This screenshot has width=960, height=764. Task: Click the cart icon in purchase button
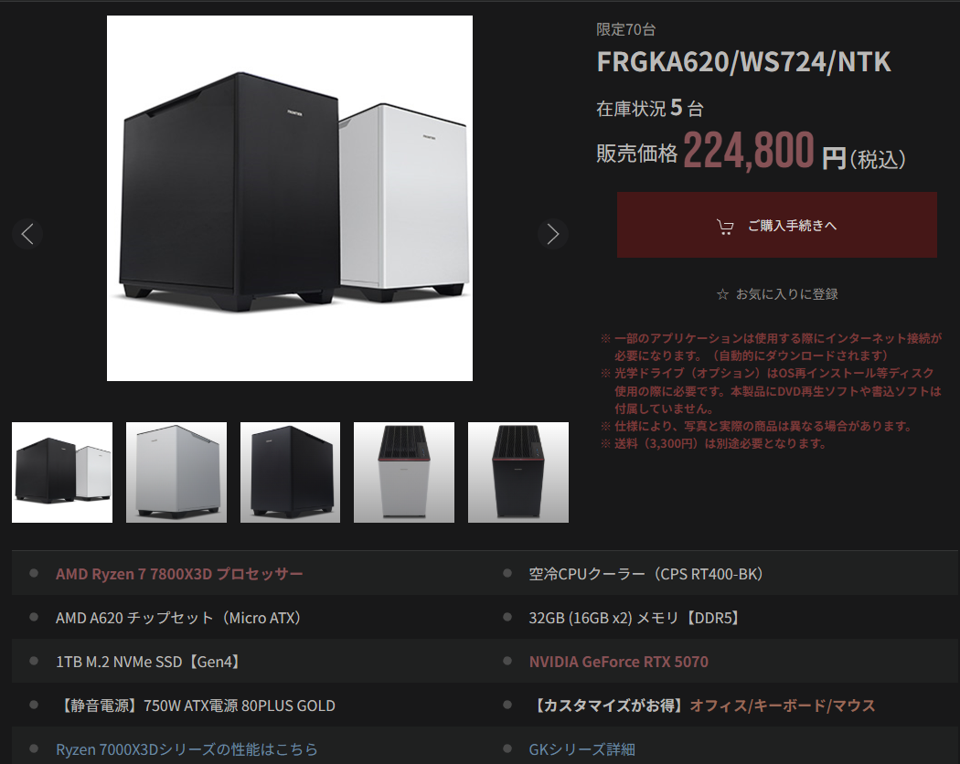pos(725,227)
